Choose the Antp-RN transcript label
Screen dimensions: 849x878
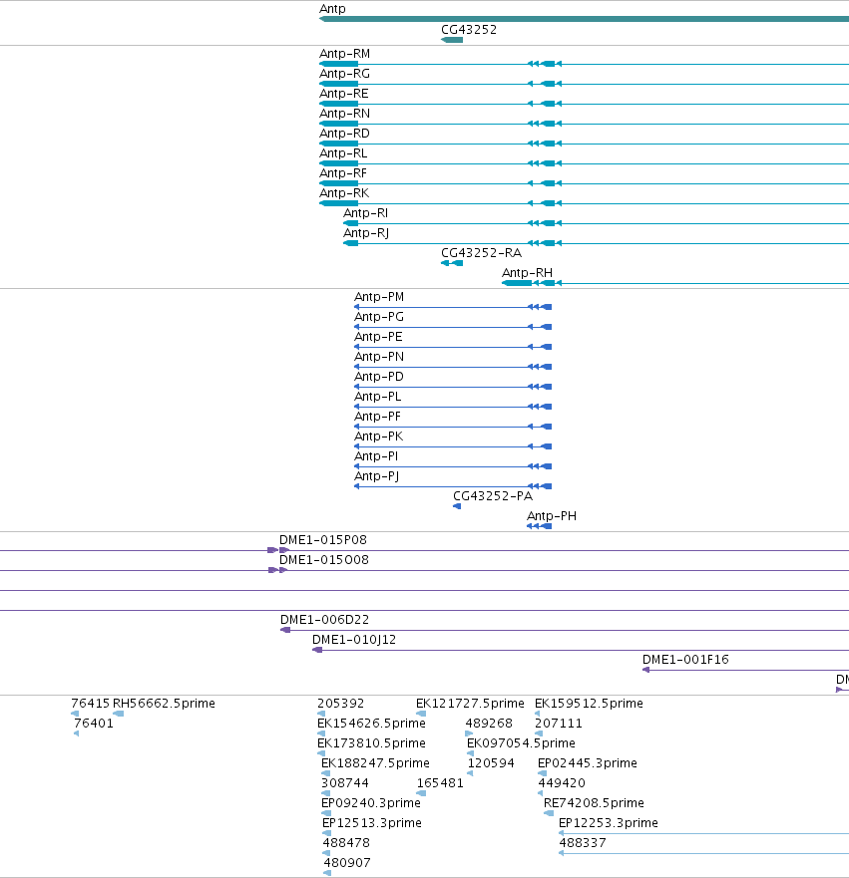(344, 114)
